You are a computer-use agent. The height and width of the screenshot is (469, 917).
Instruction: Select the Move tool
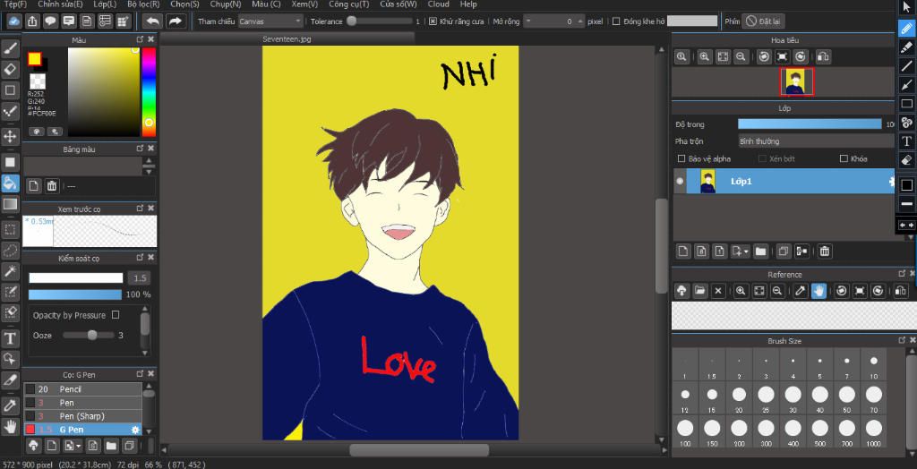pos(11,137)
